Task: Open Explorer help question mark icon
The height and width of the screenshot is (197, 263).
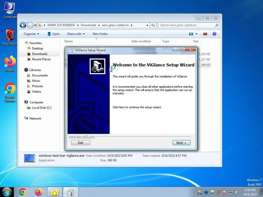Action: click(x=214, y=34)
